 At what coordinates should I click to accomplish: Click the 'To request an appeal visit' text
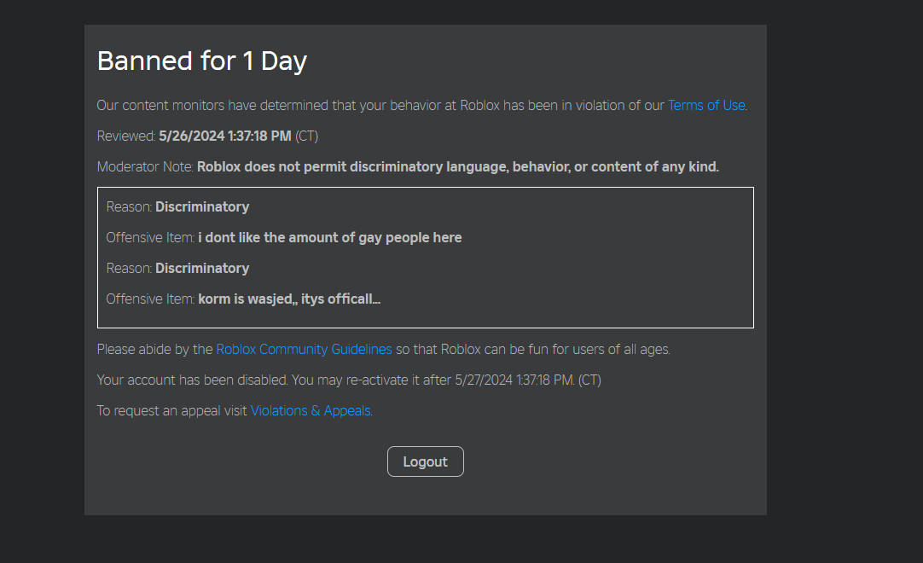coord(172,411)
